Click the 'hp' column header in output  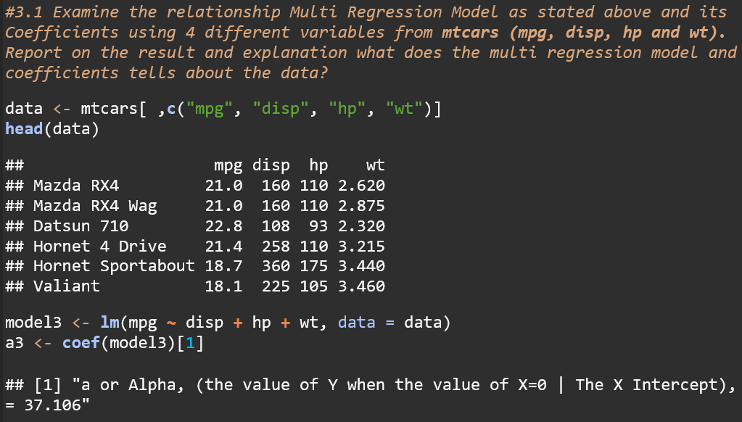(318, 165)
